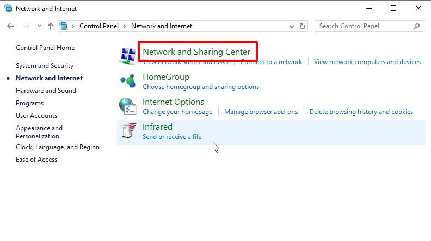The width and height of the screenshot is (431, 241).
Task: Open the recent locations dropdown arrow
Action: pos(39,26)
